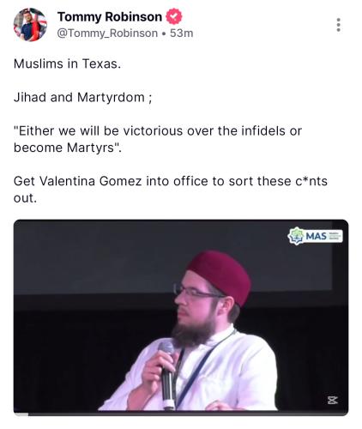Play the embedded video thumbnail
The image size is (362, 429).
click(x=181, y=317)
